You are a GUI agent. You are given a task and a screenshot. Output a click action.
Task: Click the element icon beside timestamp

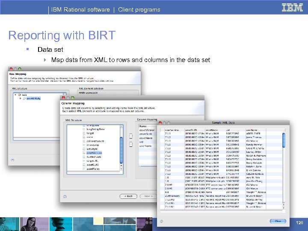click(x=84, y=145)
